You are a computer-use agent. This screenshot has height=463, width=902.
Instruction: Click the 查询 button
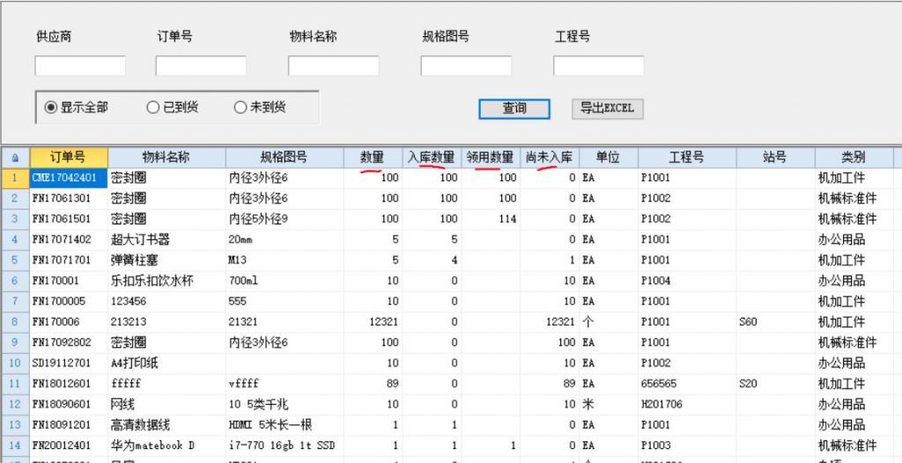pyautogui.click(x=514, y=108)
